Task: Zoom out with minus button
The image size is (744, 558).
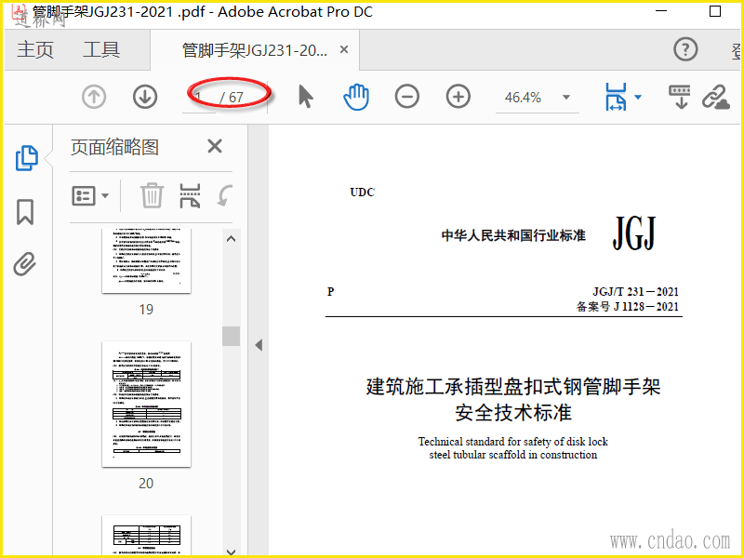Action: click(407, 97)
